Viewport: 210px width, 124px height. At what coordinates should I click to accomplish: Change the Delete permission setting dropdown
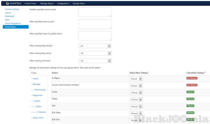click(x=136, y=100)
